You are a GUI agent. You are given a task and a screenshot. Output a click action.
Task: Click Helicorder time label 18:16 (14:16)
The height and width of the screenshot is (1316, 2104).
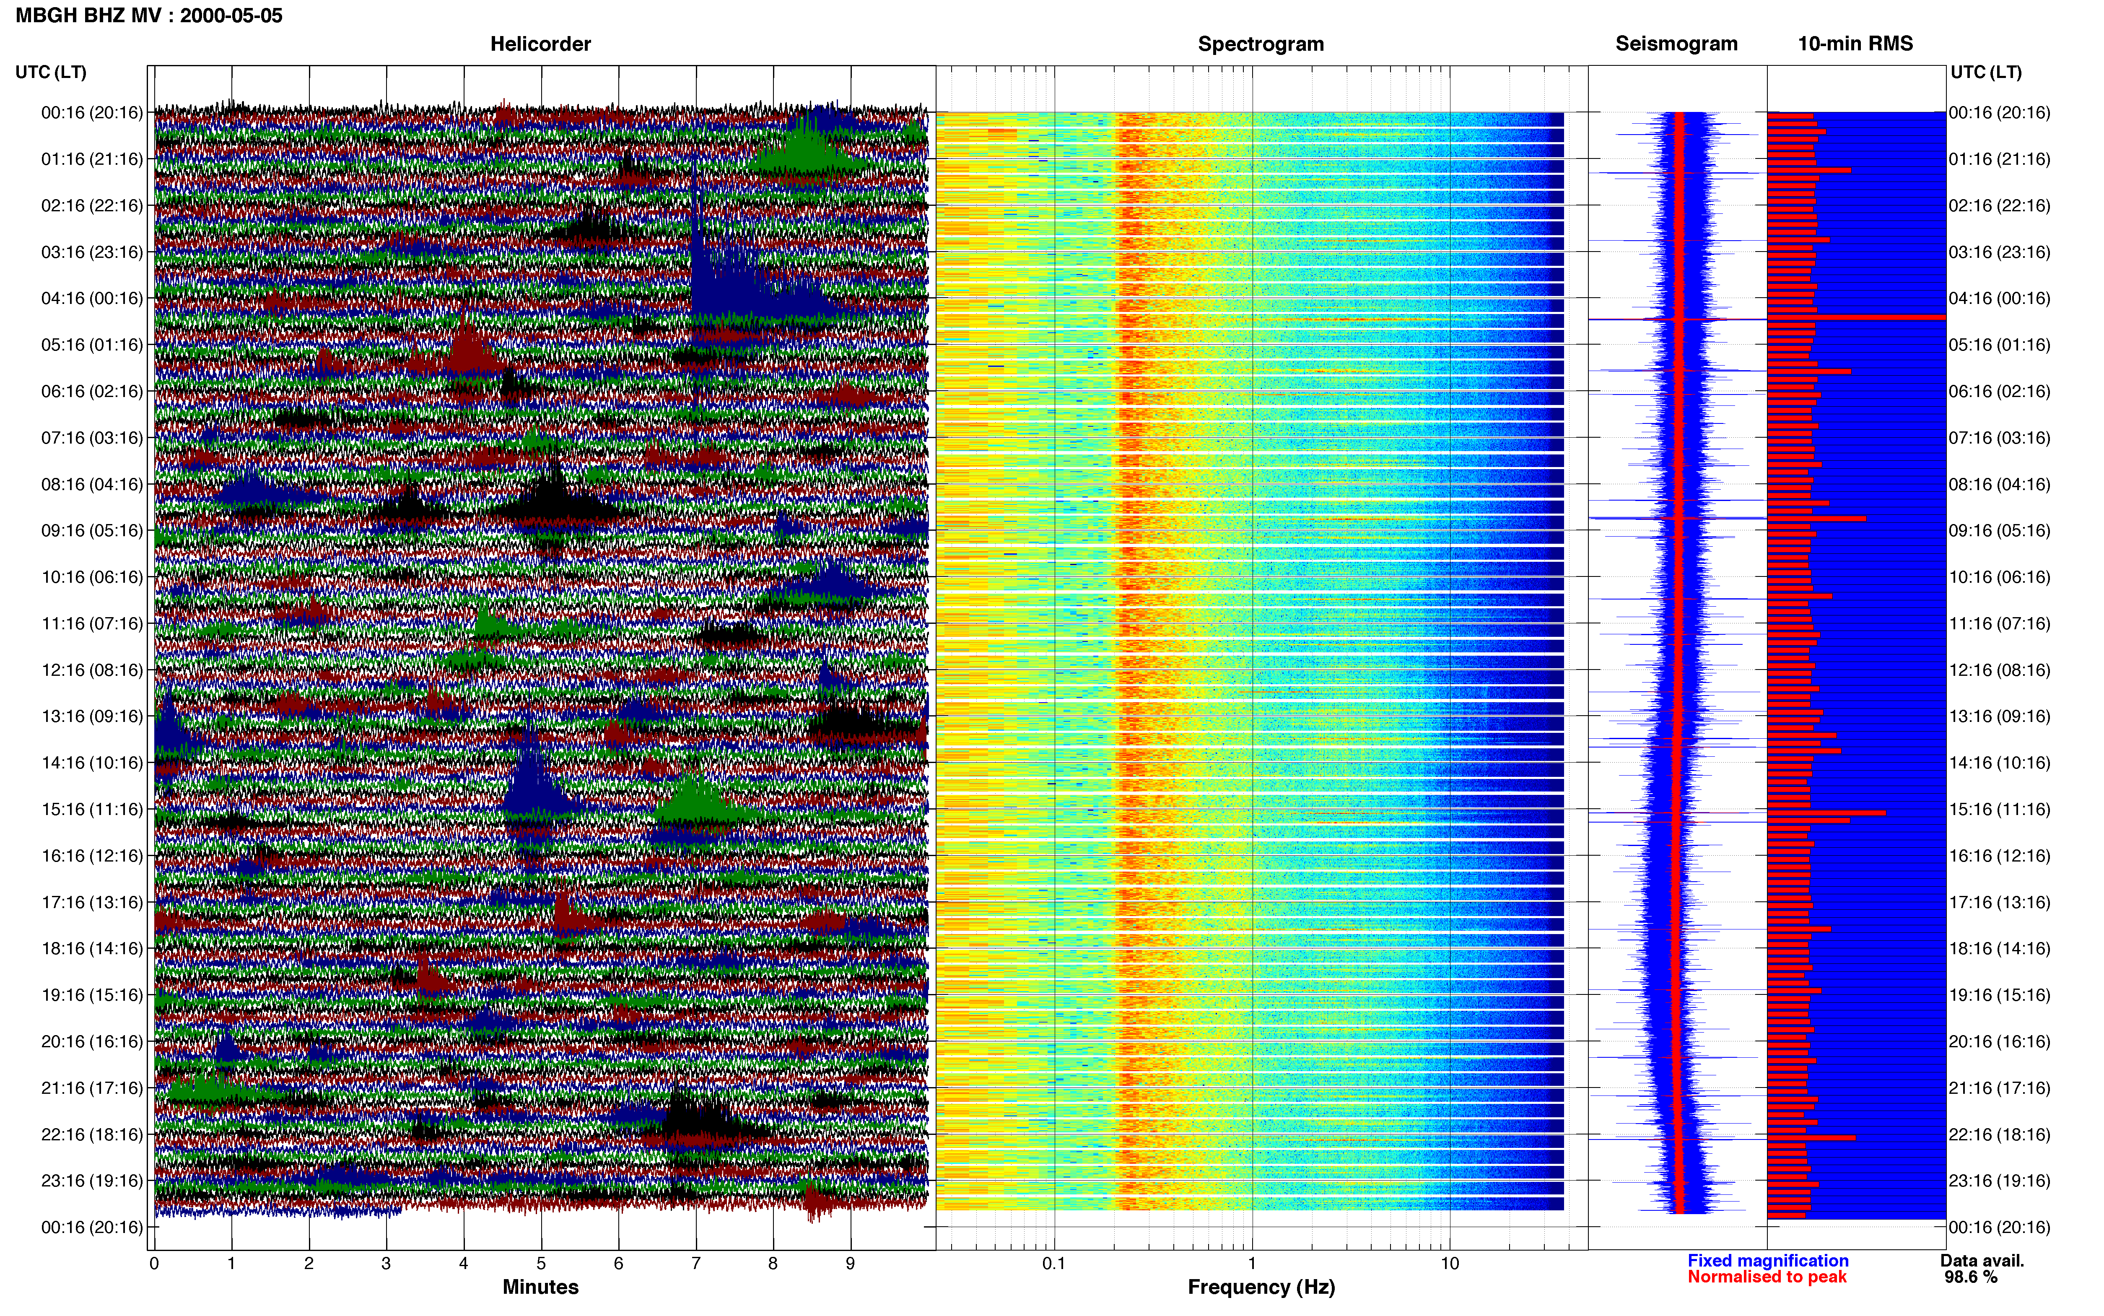[91, 949]
